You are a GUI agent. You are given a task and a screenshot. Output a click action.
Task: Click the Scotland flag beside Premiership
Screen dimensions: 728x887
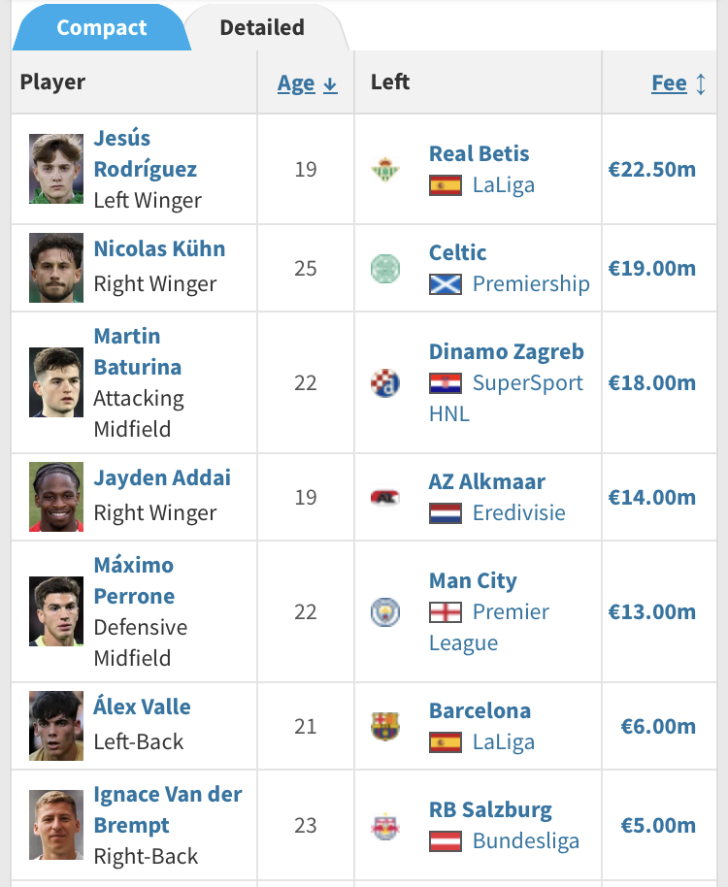coord(446,284)
